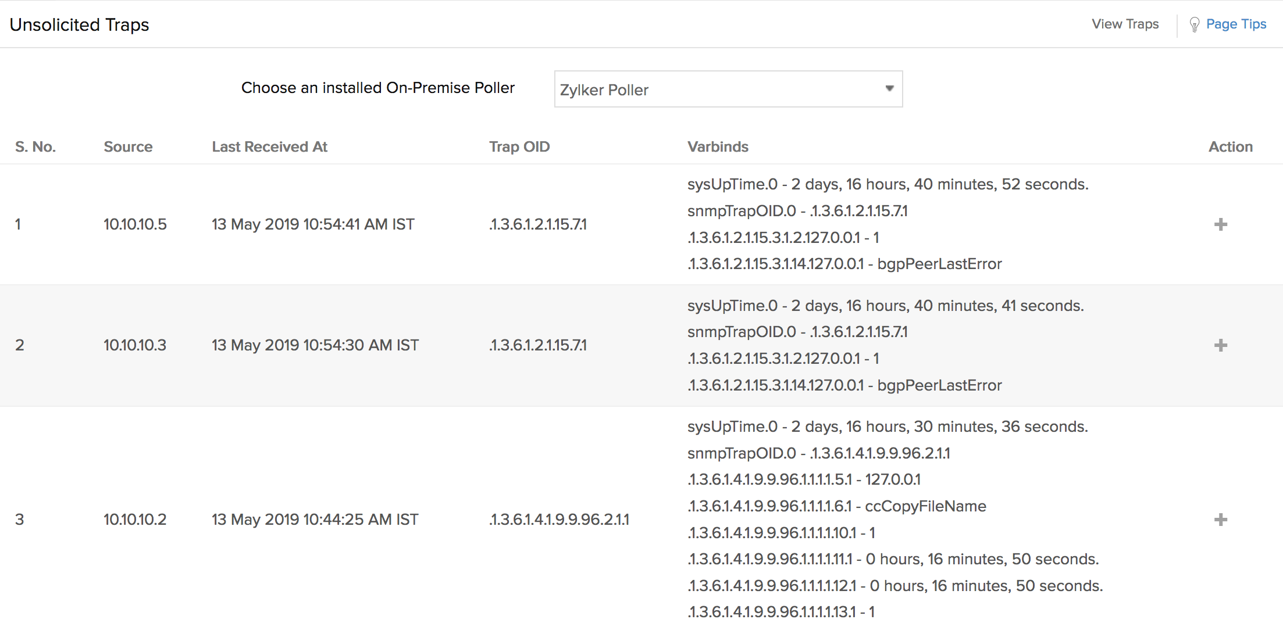The width and height of the screenshot is (1283, 630).
Task: Open the Zylker Poller dropdown
Action: click(727, 90)
